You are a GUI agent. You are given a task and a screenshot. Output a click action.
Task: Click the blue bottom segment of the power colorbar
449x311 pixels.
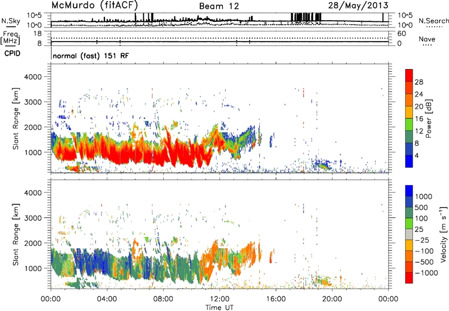click(409, 161)
